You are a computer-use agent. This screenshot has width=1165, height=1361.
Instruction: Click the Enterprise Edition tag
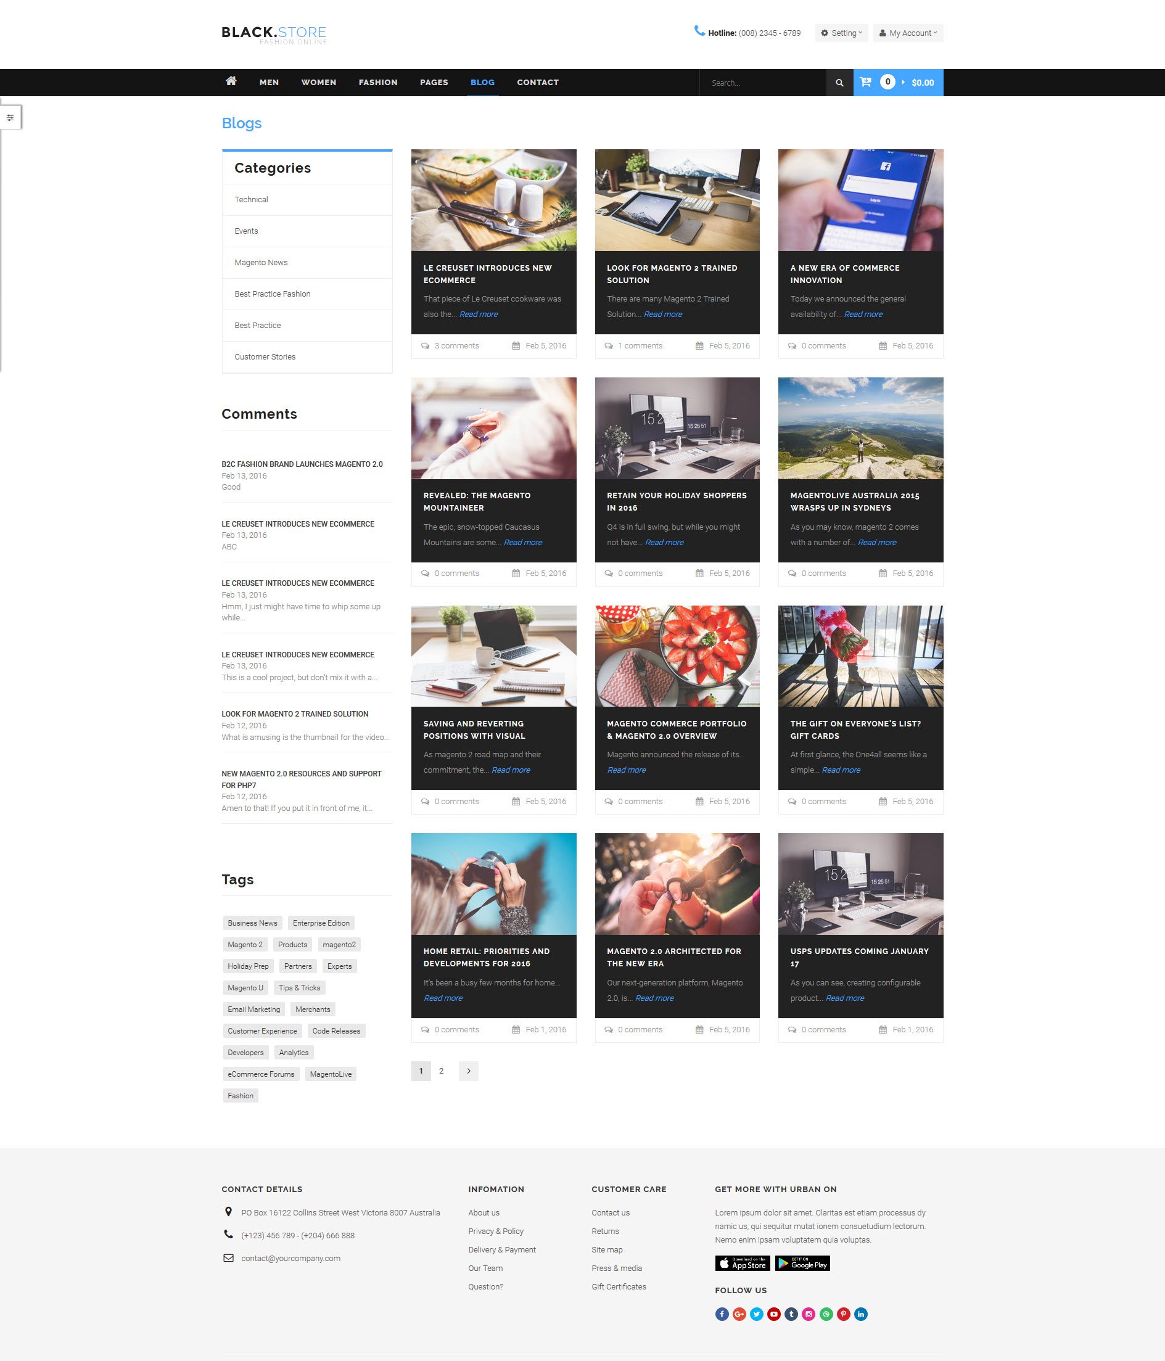click(321, 923)
